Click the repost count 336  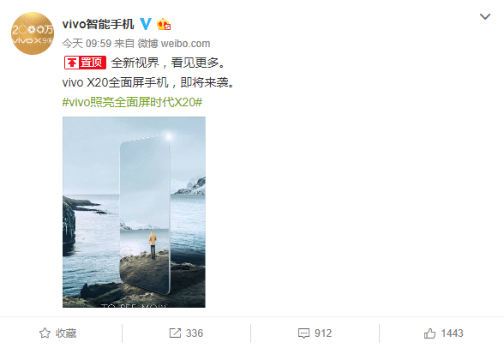tap(195, 333)
